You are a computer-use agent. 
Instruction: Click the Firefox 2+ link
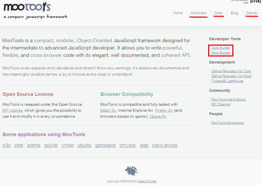164,111
